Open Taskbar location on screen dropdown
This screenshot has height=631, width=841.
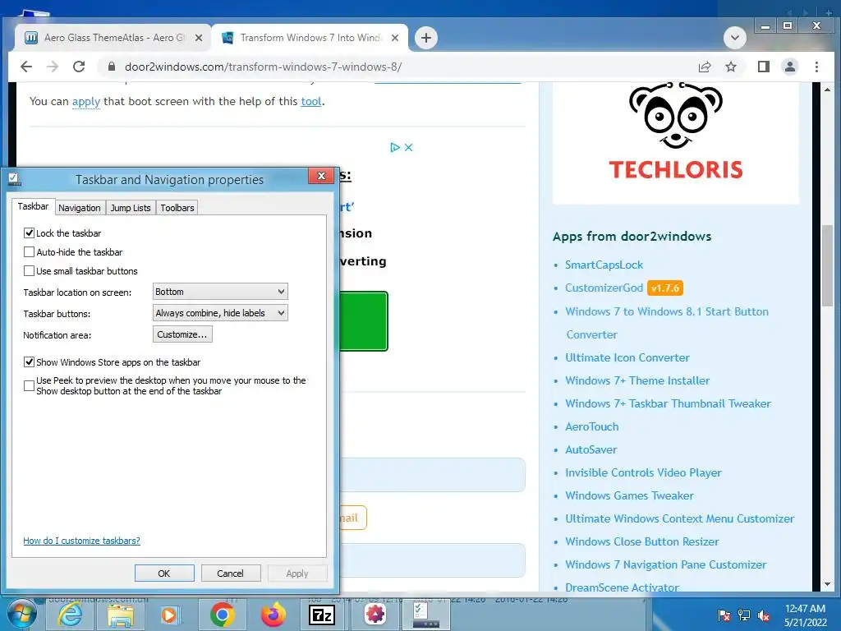point(220,292)
